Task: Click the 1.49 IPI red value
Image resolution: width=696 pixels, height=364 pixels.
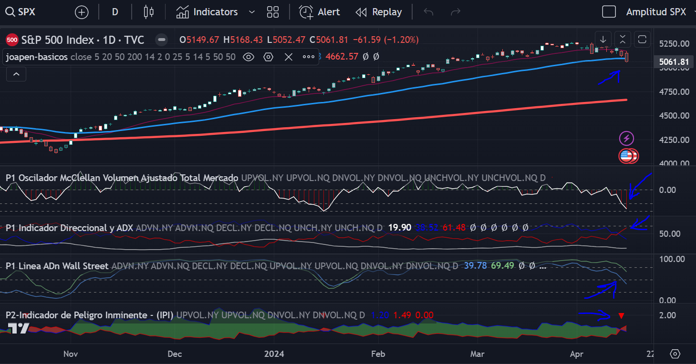Action: 403,315
